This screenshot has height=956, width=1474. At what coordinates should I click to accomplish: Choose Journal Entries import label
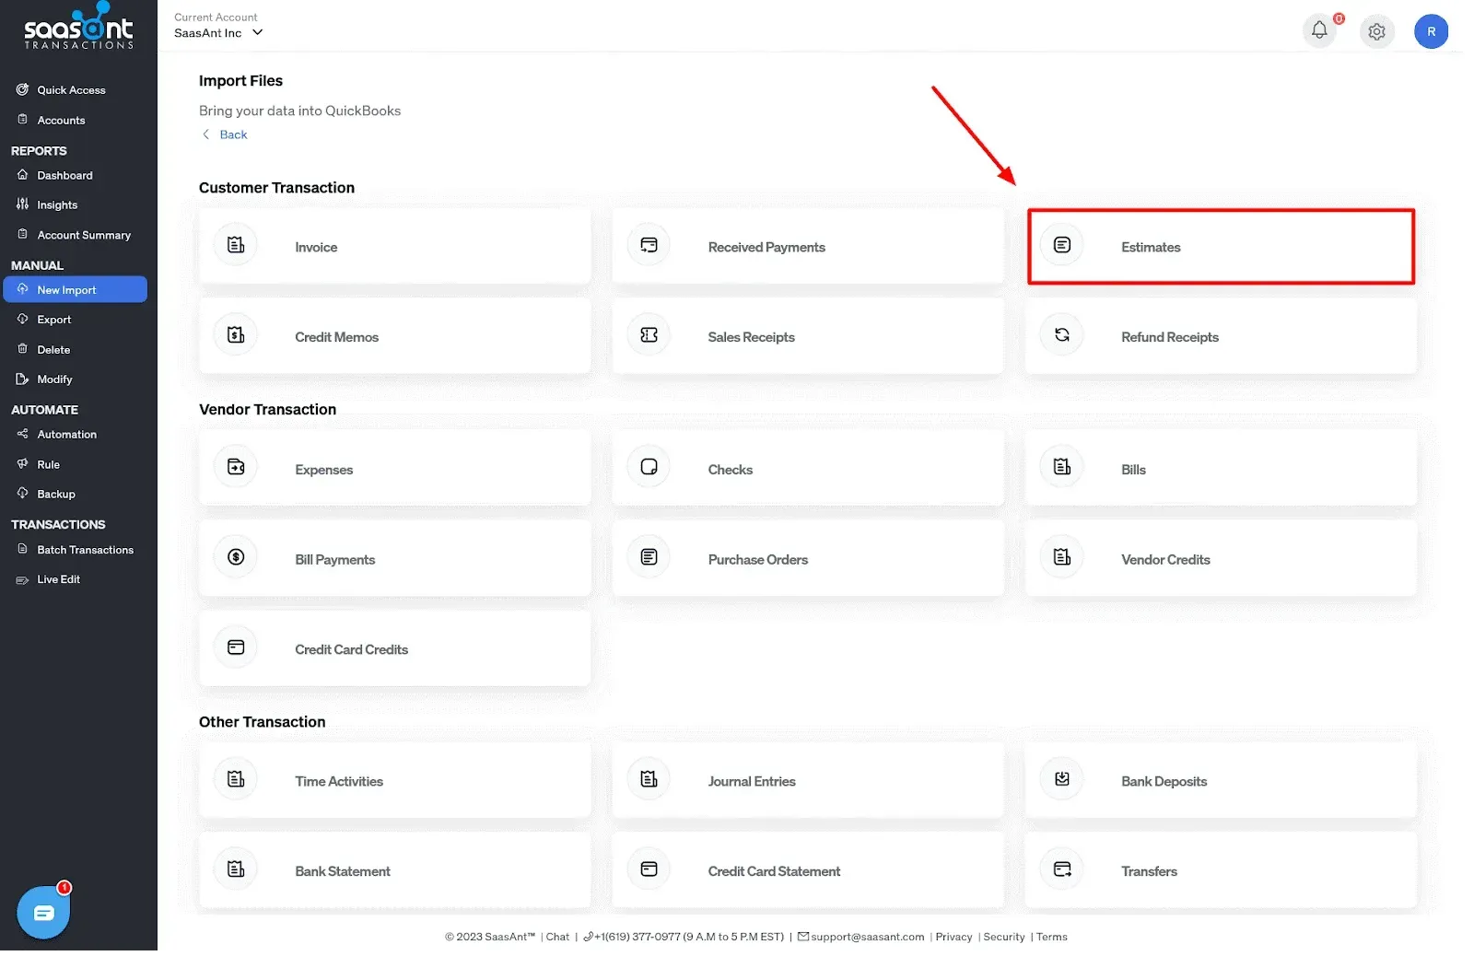coord(752,782)
